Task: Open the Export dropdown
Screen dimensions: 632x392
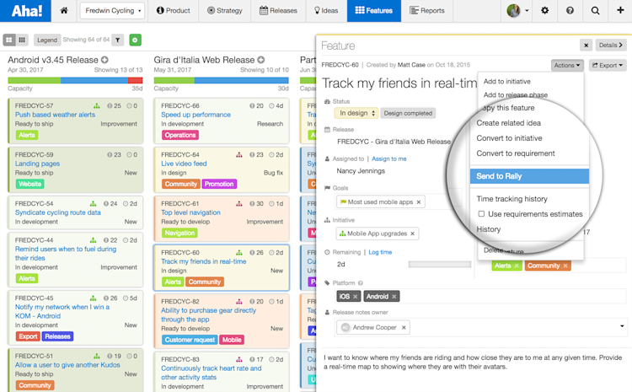Action: [x=608, y=66]
